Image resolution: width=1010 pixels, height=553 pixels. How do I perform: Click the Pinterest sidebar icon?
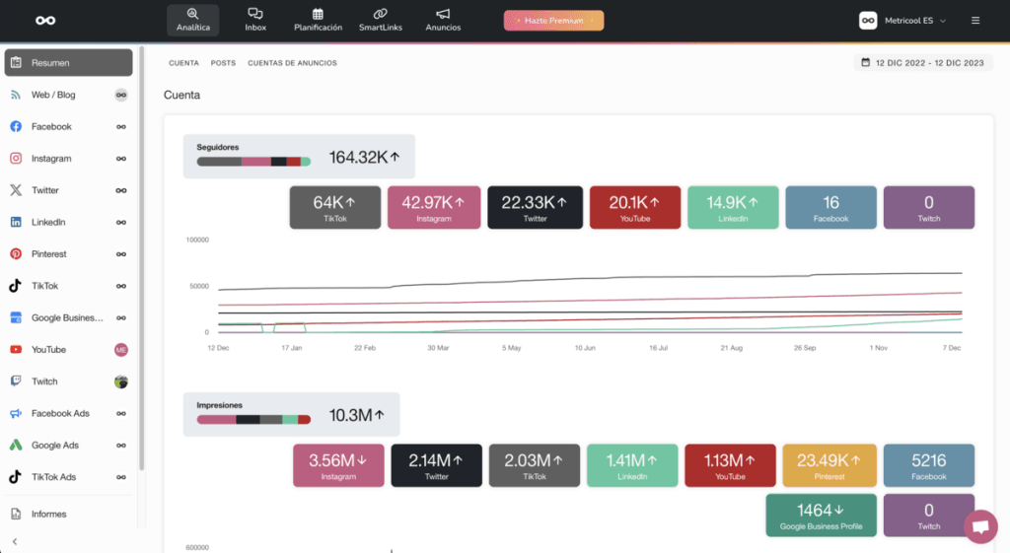pos(16,253)
